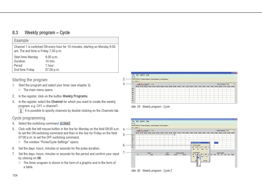Click the 'Type' column header in Abb. 30 table
Image resolution: width=262 pixels, height=184 pixels.
[152, 155]
